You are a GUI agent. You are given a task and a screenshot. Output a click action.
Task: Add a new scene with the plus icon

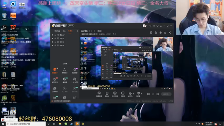(77, 31)
